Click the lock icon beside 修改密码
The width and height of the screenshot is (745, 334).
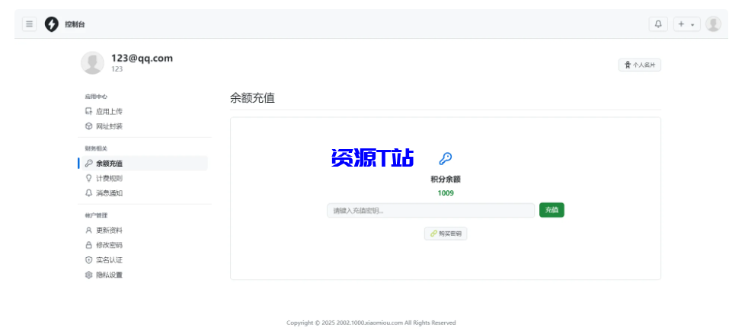tap(88, 245)
